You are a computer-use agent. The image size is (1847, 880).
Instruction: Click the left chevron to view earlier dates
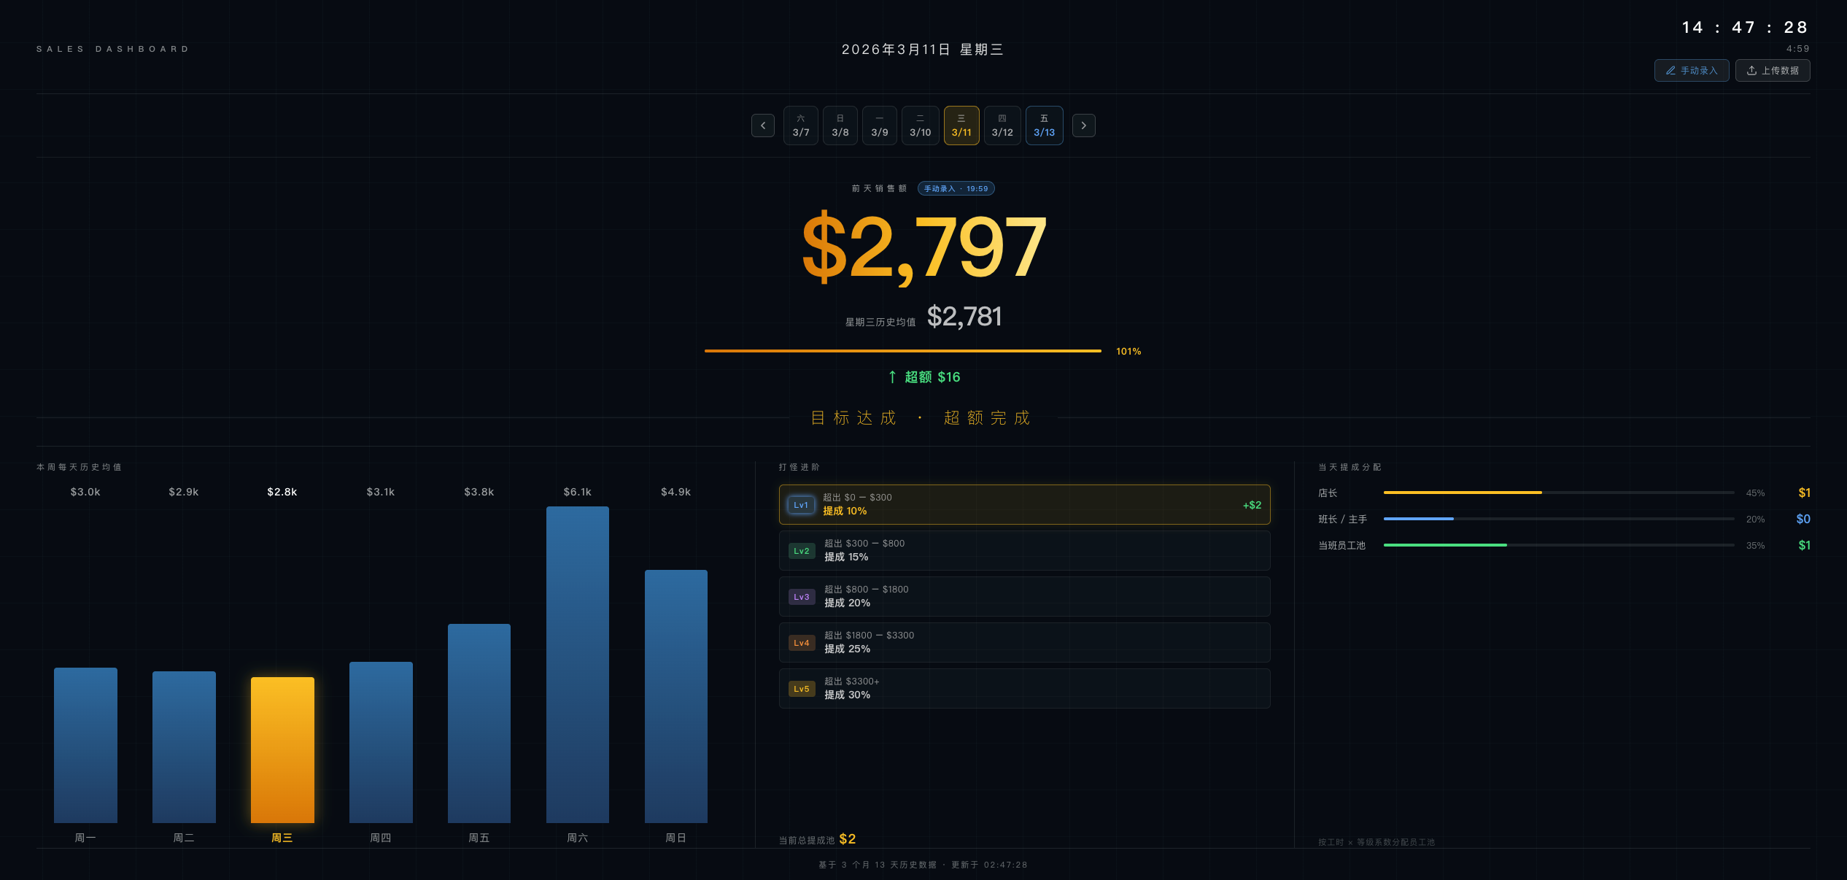tap(762, 125)
